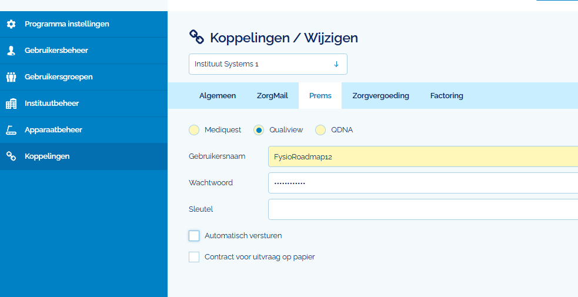Open the Instituut Systems 1 dropdown

[x=268, y=64]
